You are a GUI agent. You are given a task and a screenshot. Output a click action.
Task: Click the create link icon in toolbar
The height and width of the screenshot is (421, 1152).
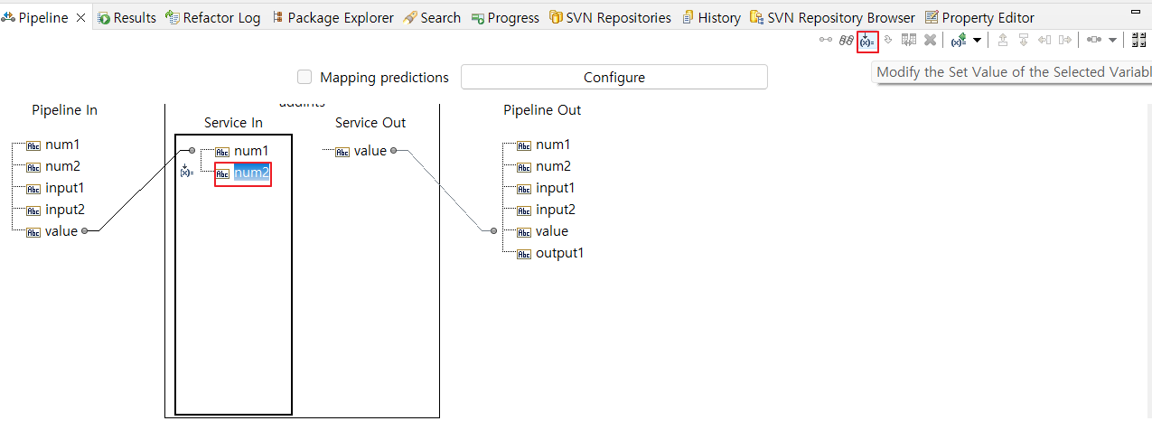click(x=826, y=41)
